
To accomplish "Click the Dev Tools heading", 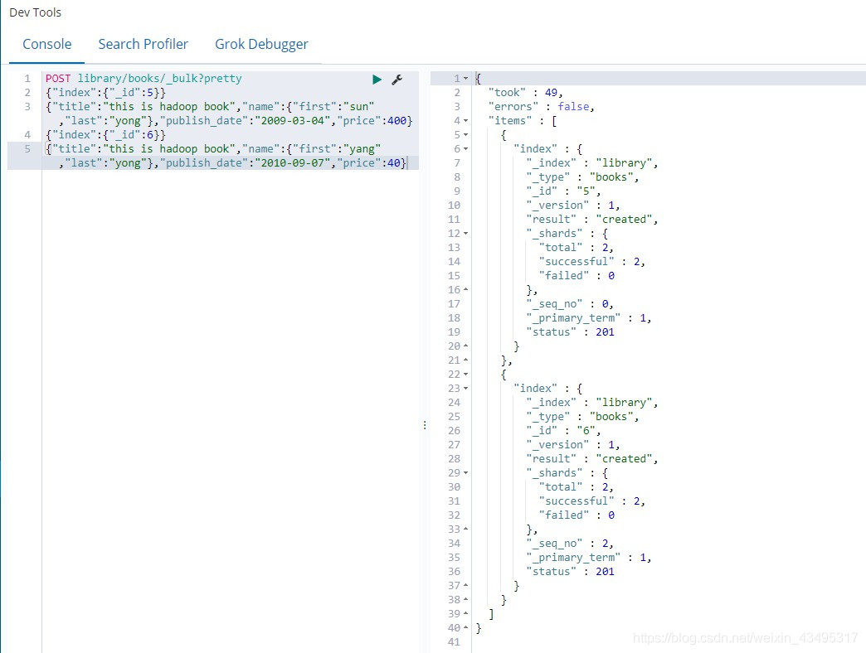I will coord(36,12).
